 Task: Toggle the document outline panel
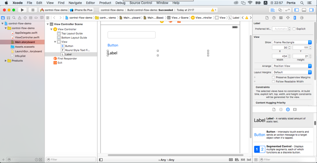coord(101,160)
